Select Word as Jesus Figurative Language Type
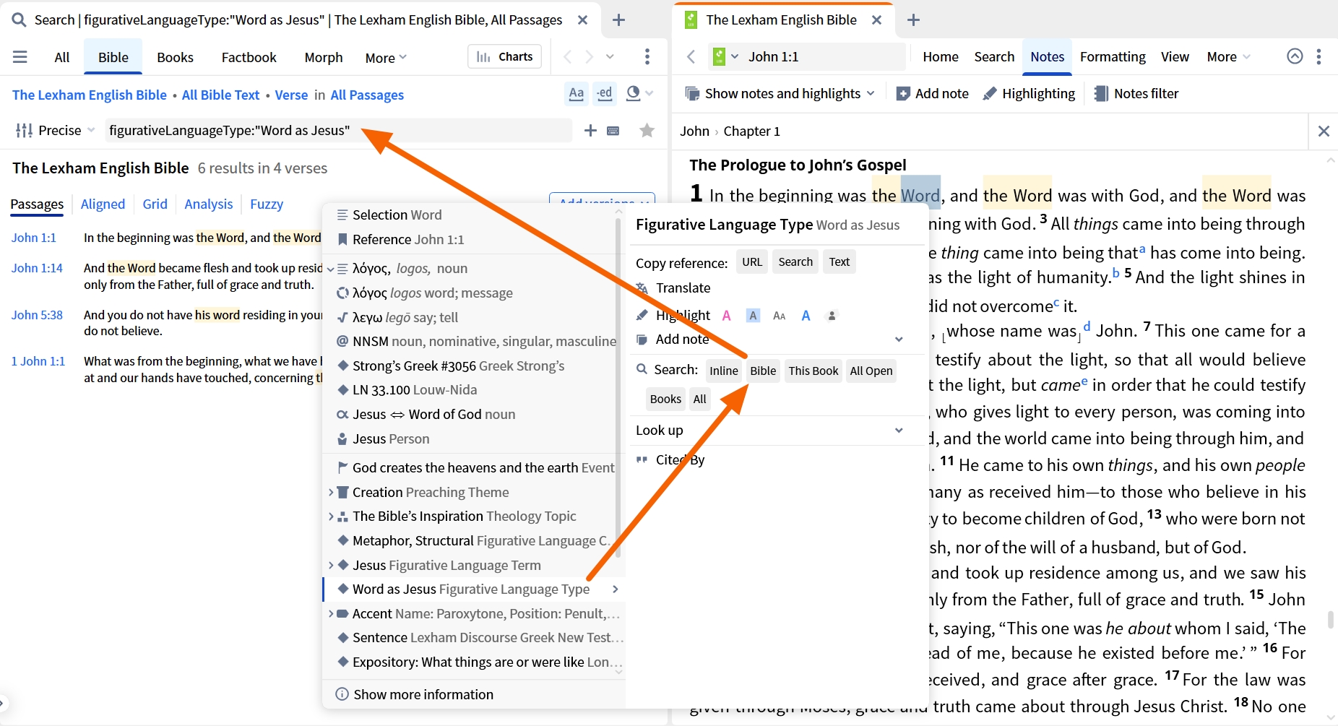1338x726 pixels. [474, 589]
